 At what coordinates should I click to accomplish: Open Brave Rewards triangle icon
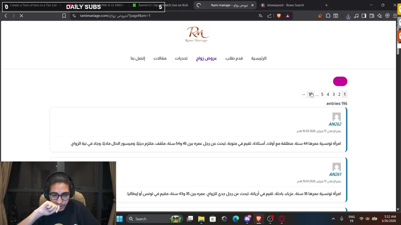click(x=288, y=16)
